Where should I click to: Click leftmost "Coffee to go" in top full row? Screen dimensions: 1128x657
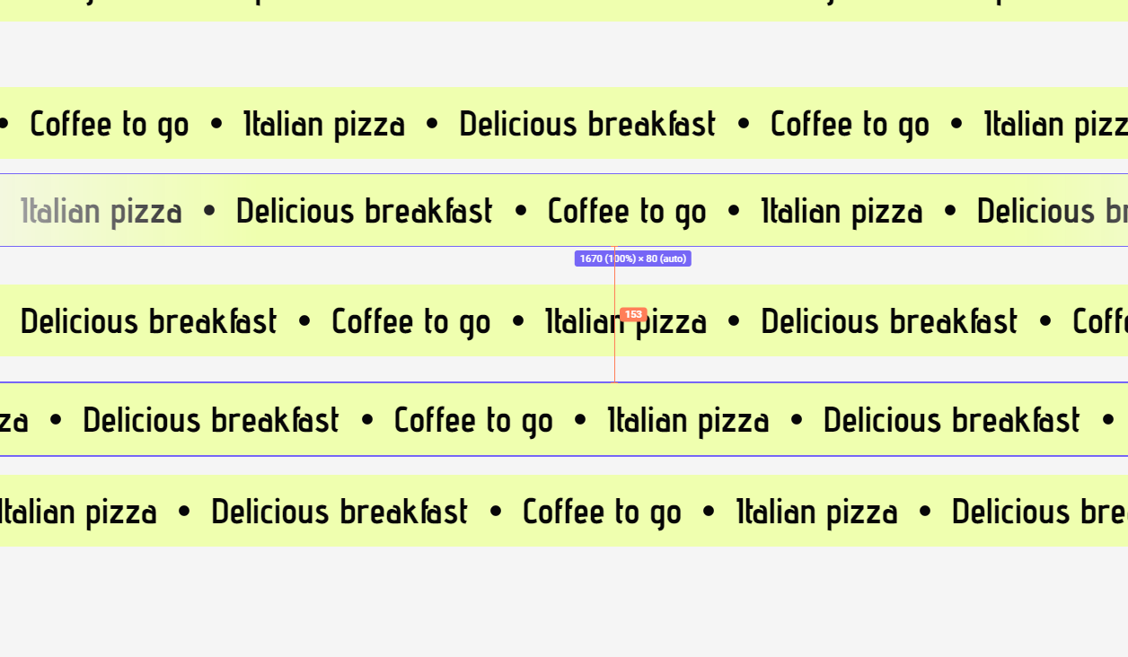tap(110, 124)
